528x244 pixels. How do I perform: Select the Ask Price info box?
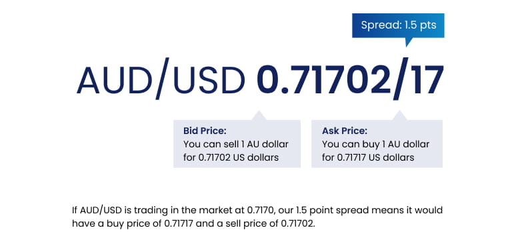pyautogui.click(x=377, y=144)
